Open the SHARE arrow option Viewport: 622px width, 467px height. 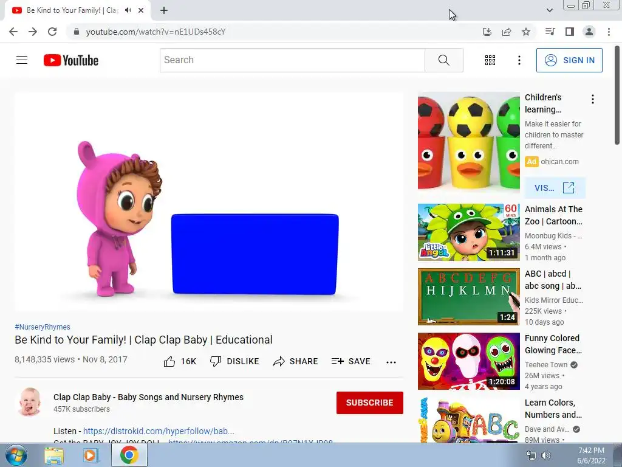tap(296, 361)
